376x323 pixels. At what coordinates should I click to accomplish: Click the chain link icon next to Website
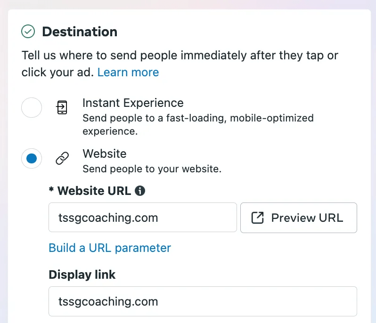62,159
